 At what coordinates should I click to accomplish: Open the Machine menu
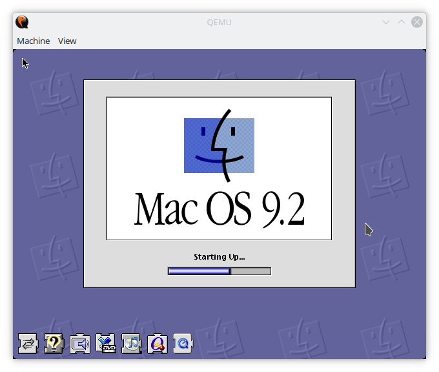click(x=34, y=41)
